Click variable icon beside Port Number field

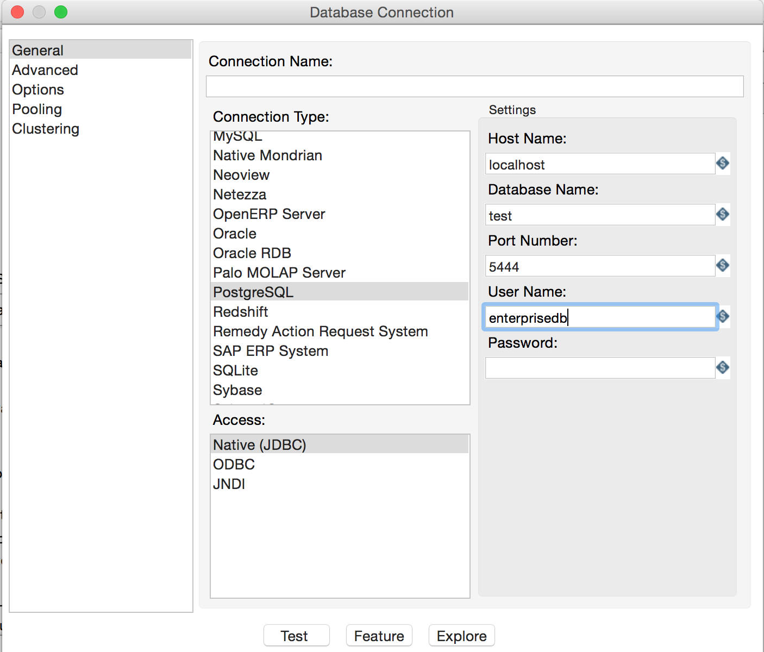pyautogui.click(x=723, y=265)
